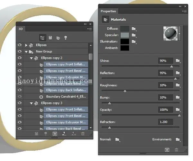This screenshot has width=193, height=161.
Task: Click the Illumination texture folder icon
Action: pyautogui.click(x=134, y=42)
